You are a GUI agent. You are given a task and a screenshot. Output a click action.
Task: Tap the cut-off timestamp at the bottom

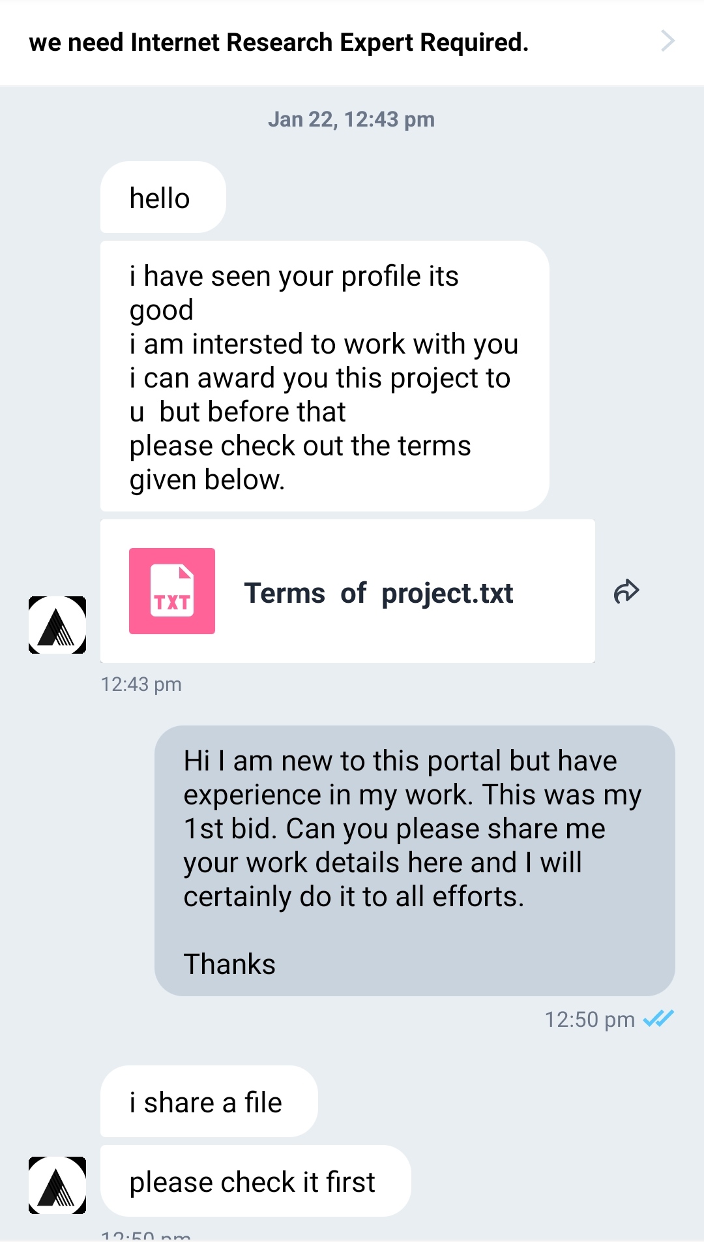(146, 1235)
